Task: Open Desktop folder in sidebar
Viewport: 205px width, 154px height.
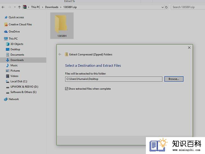Action: point(15,49)
